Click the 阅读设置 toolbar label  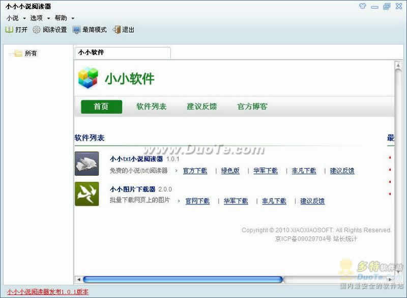tap(55, 30)
